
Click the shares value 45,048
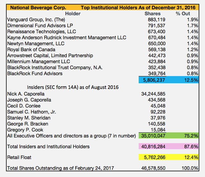[x=158, y=106]
